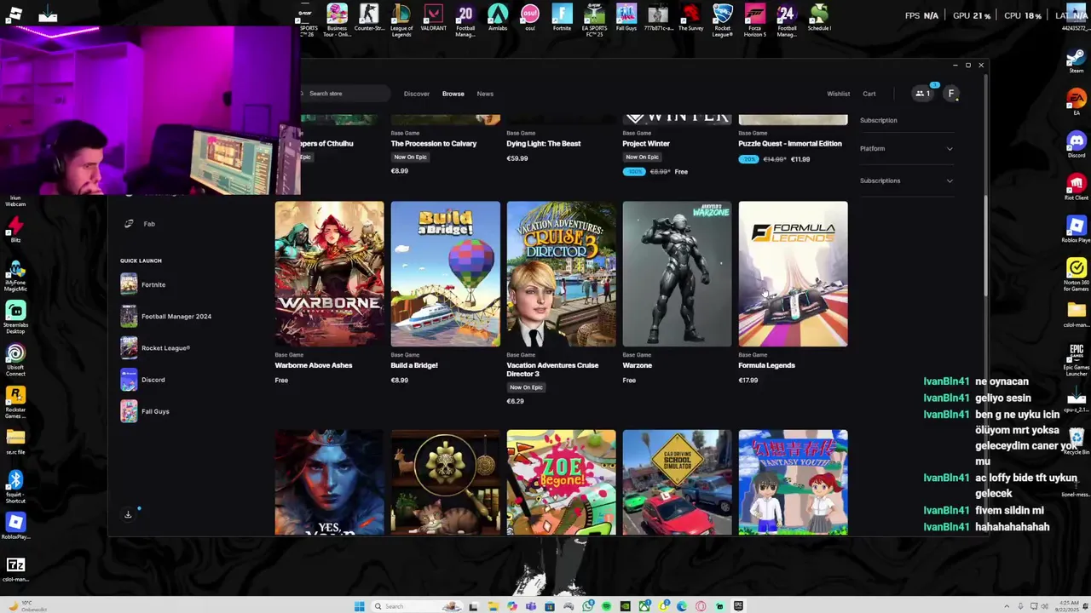Open Warborne Above Ashes game thumbnail
Screen dimensions: 1091x613
(x=329, y=274)
